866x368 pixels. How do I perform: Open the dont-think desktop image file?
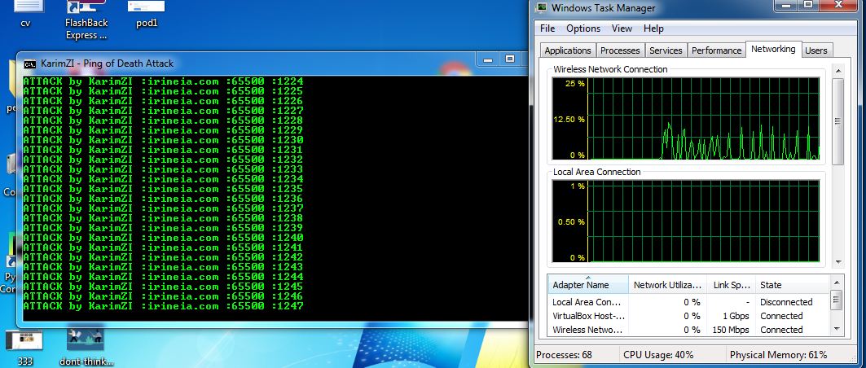(86, 348)
